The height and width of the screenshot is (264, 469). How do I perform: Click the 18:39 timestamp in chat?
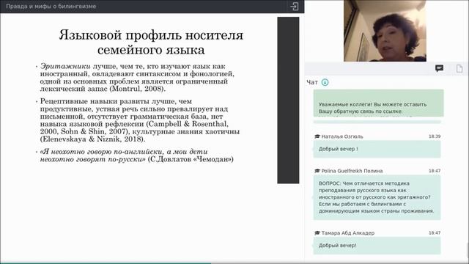435,136
